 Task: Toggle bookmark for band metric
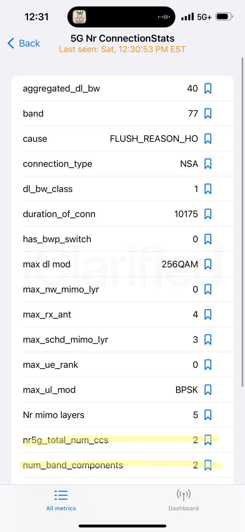point(208,114)
